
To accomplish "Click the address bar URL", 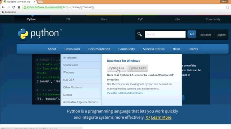I will [78, 7].
